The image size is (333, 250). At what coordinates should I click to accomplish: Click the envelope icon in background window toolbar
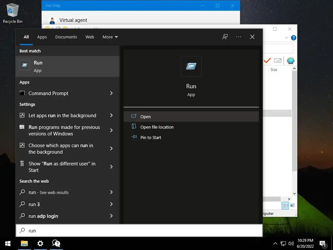coord(278,61)
